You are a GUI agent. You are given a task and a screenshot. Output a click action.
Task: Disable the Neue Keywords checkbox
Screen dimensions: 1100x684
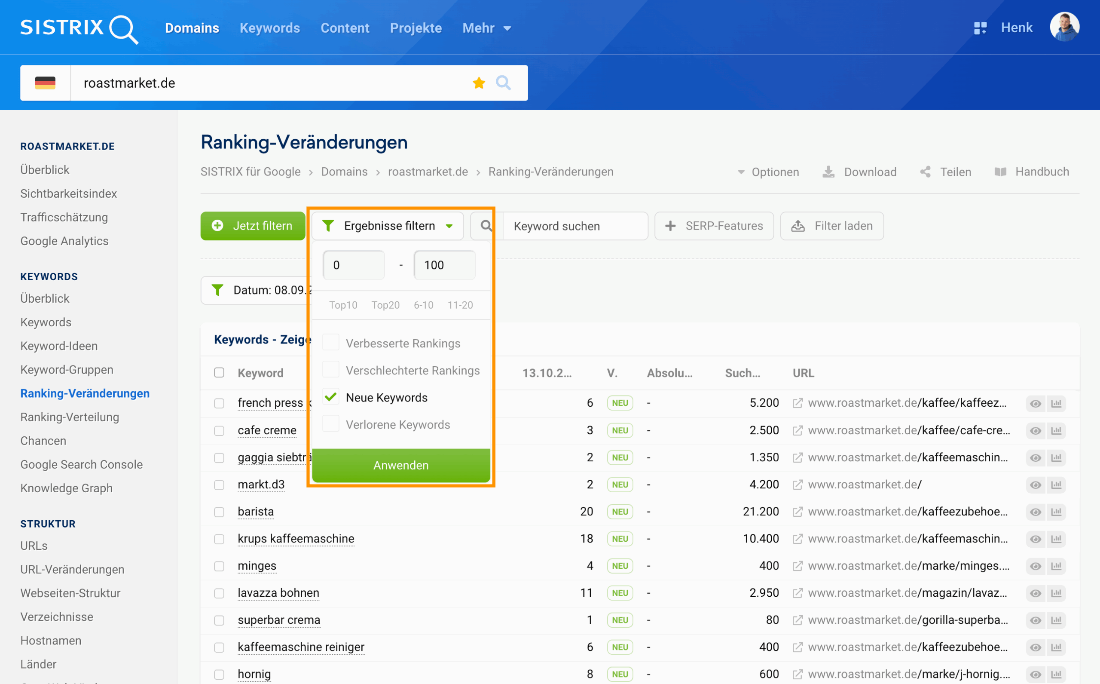[x=330, y=397]
